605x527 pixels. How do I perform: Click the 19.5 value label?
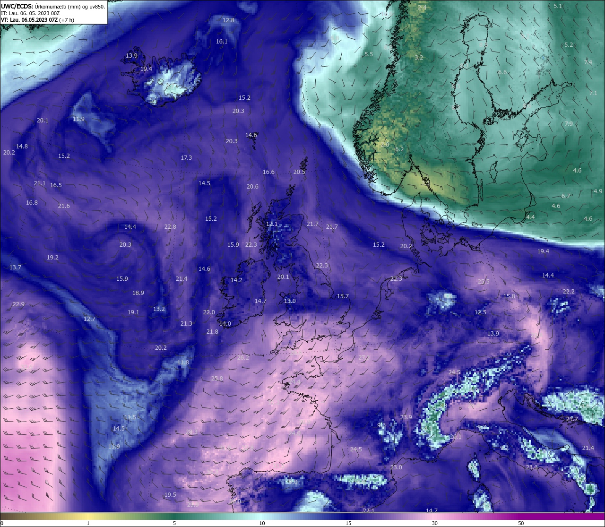[170, 494]
